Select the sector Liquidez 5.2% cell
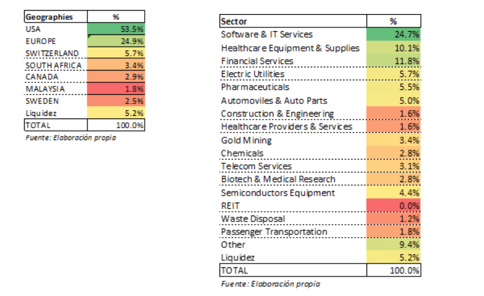This screenshot has width=484, height=296. click(x=394, y=257)
